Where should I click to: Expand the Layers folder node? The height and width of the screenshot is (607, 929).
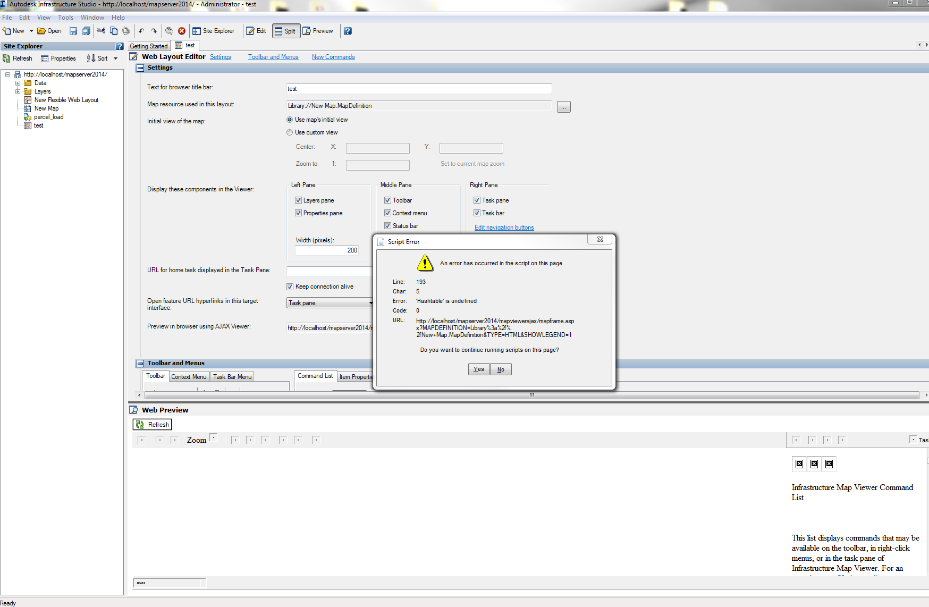[x=18, y=91]
